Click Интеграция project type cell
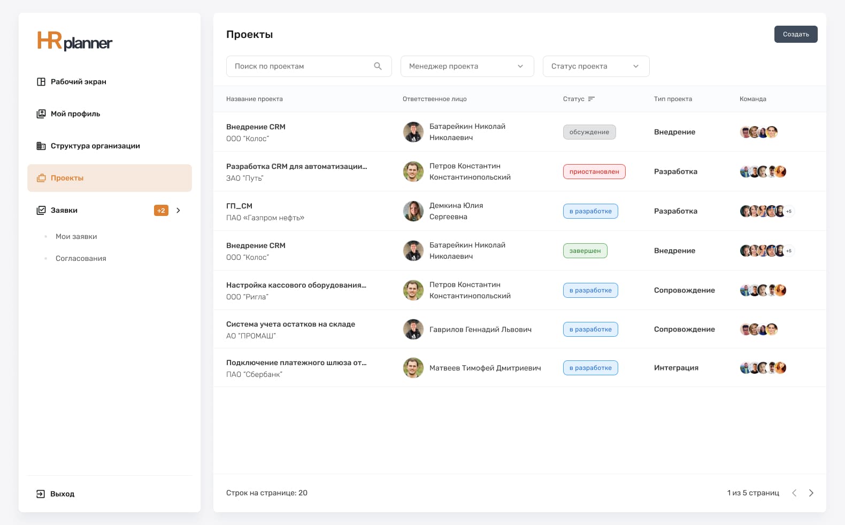This screenshot has height=525, width=845. (676, 368)
